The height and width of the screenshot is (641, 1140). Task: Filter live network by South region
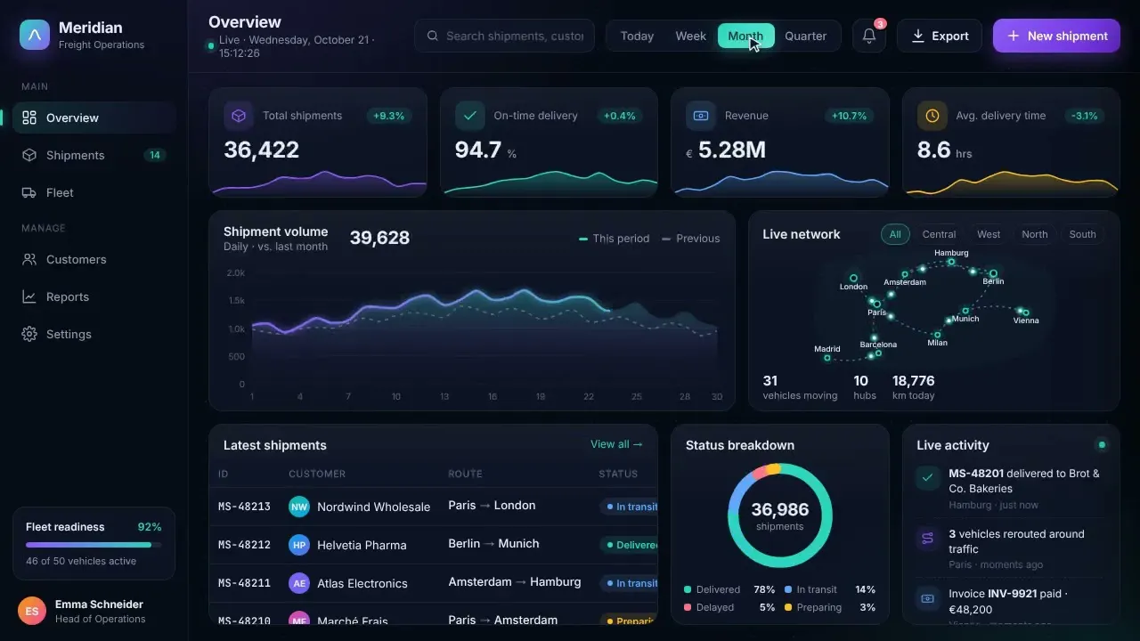point(1083,234)
